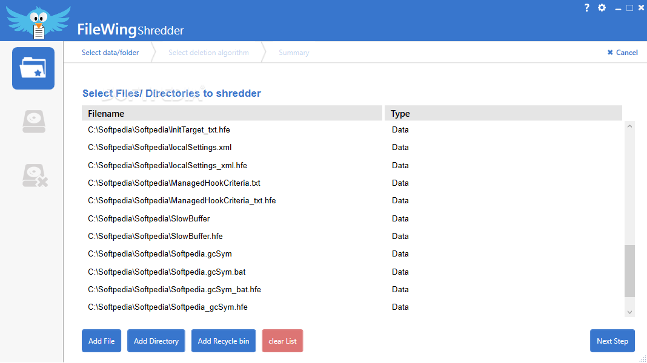Screen dimensions: 647x363
Task: Clear the file list
Action: point(282,341)
